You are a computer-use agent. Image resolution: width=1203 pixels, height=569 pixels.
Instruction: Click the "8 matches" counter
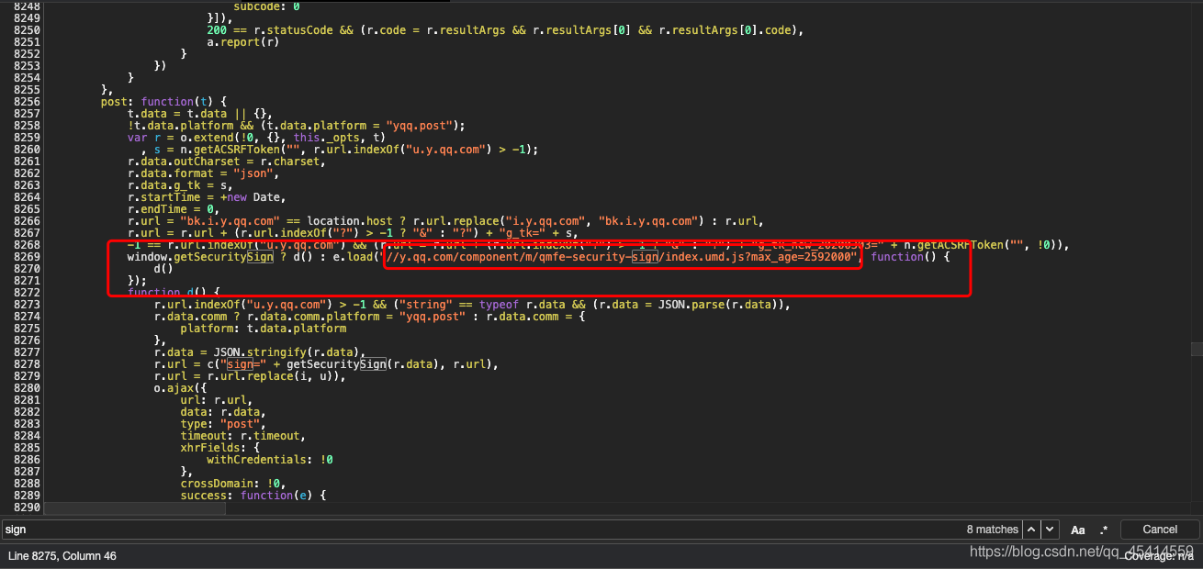(993, 530)
